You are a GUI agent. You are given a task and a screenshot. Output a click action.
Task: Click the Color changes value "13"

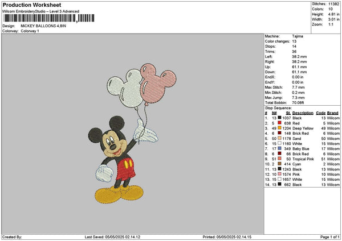294,41
